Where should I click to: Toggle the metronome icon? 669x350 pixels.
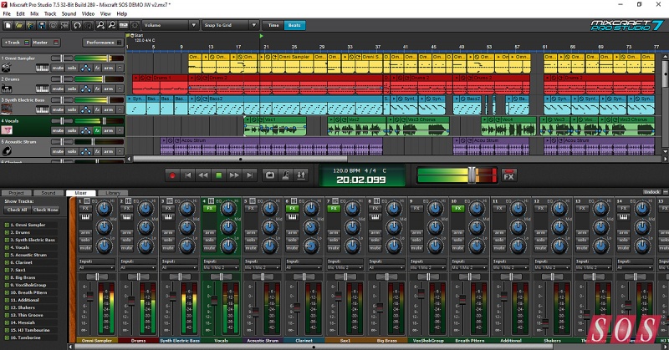point(286,175)
